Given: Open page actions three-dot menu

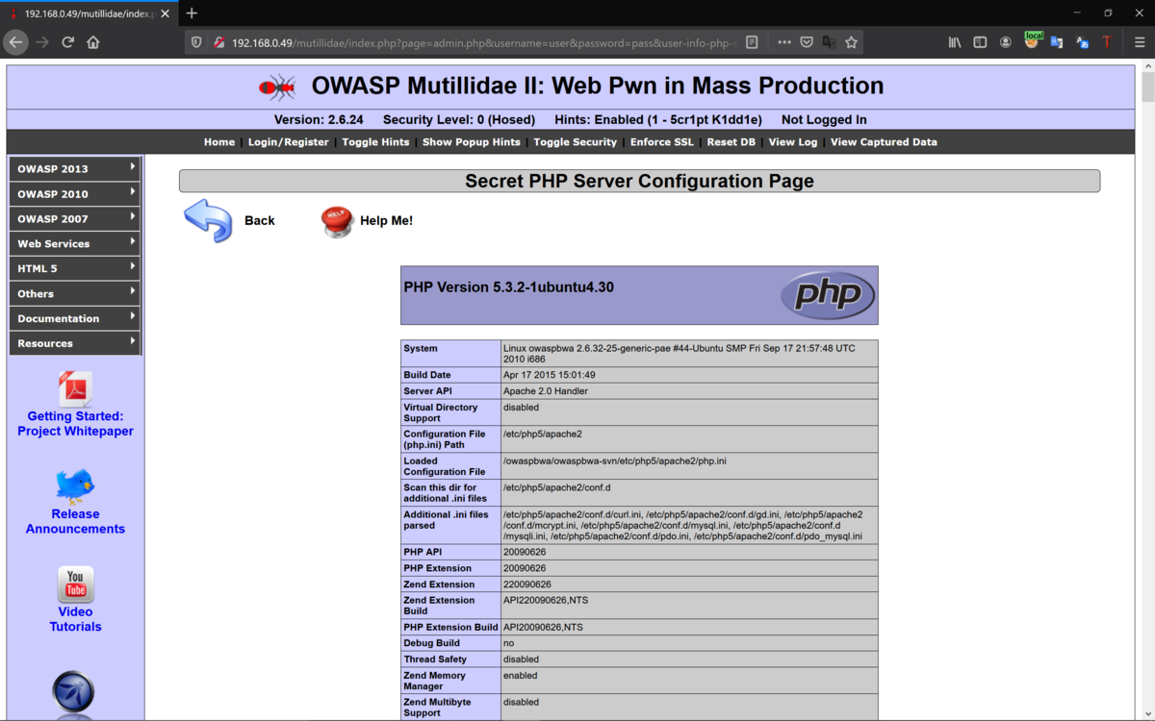Looking at the screenshot, I should (x=783, y=42).
